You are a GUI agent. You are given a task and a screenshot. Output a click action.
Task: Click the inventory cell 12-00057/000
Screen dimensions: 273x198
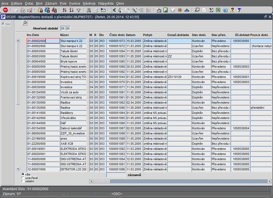coord(43,169)
